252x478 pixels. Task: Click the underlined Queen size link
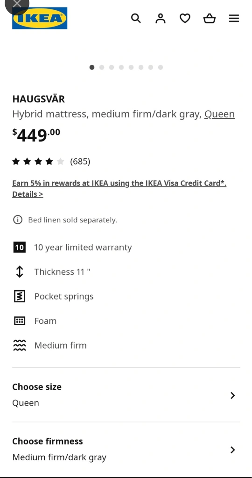click(x=219, y=114)
